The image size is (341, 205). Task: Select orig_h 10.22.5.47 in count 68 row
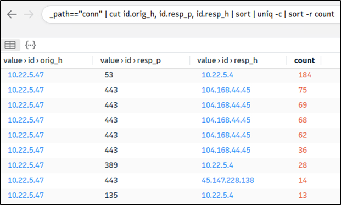[x=26, y=120]
